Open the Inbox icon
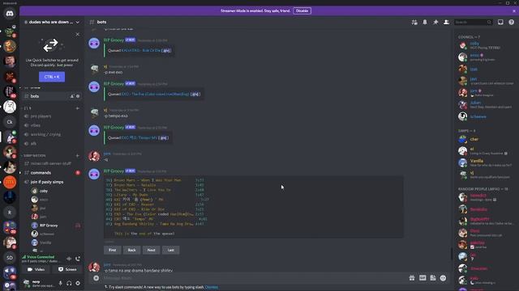The height and width of the screenshot is (291, 519). [x=500, y=22]
